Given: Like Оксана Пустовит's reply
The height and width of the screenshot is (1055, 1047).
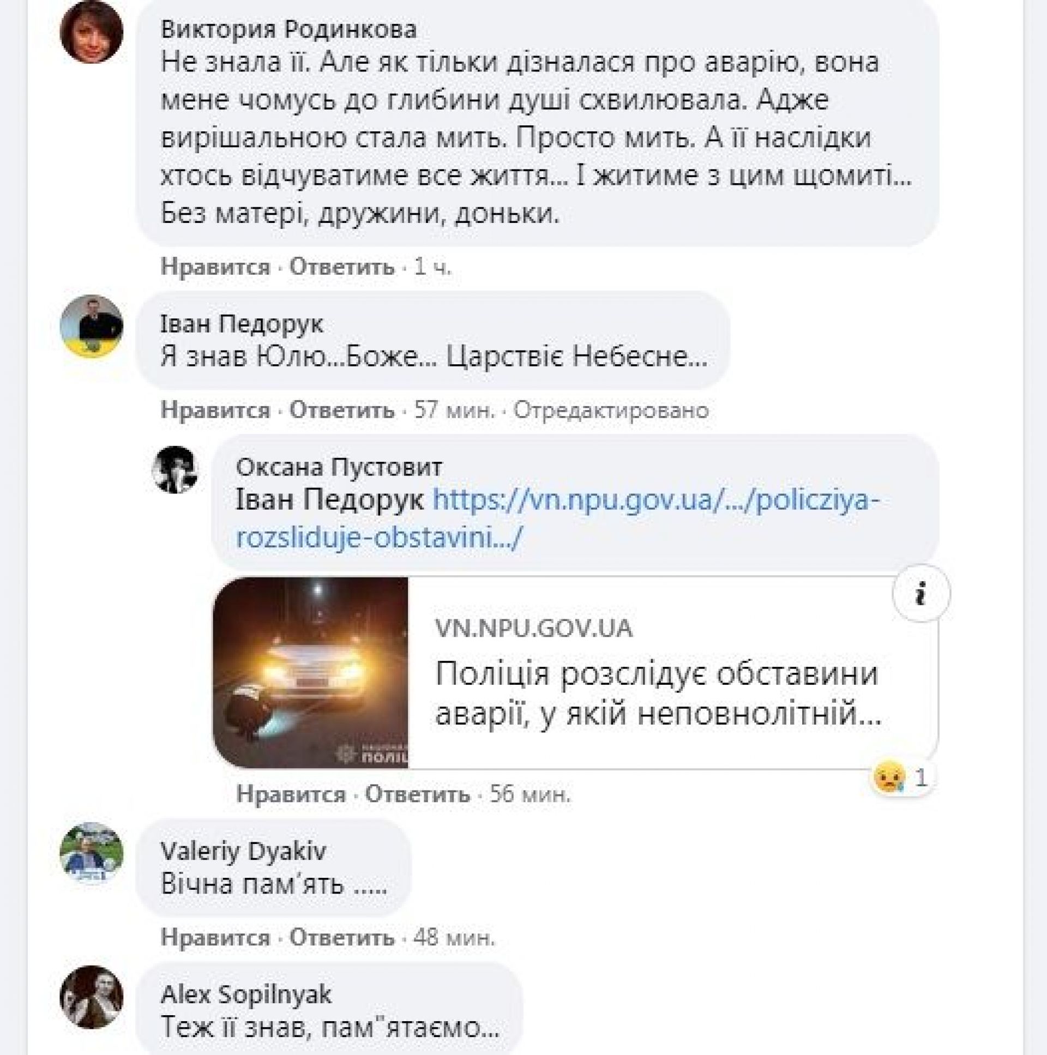Looking at the screenshot, I should 291,794.
